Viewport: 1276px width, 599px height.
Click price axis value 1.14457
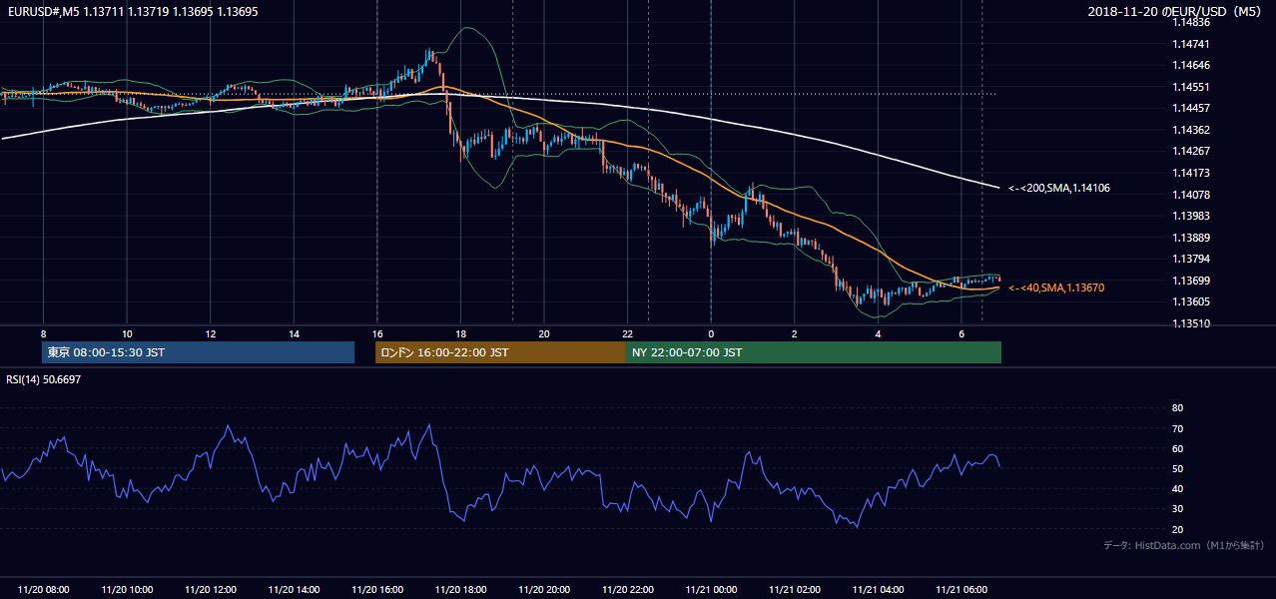1189,108
